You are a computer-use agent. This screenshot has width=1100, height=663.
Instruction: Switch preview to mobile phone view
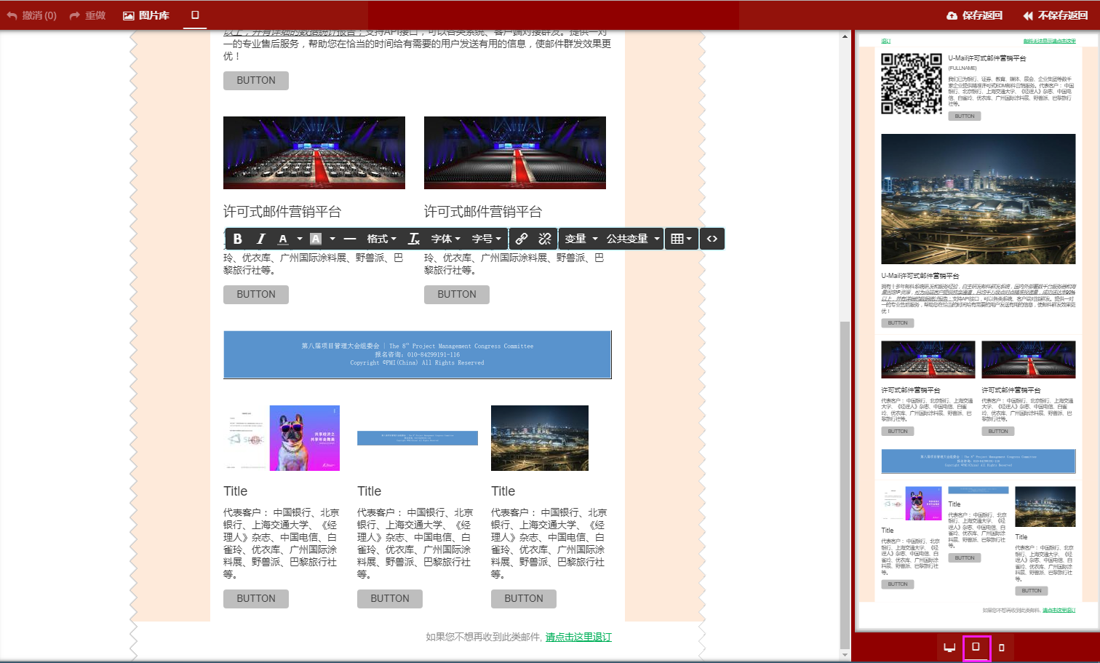click(x=1001, y=647)
